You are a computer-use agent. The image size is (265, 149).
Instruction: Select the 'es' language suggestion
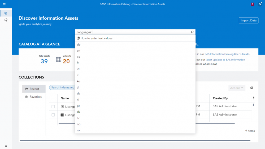[135, 57]
